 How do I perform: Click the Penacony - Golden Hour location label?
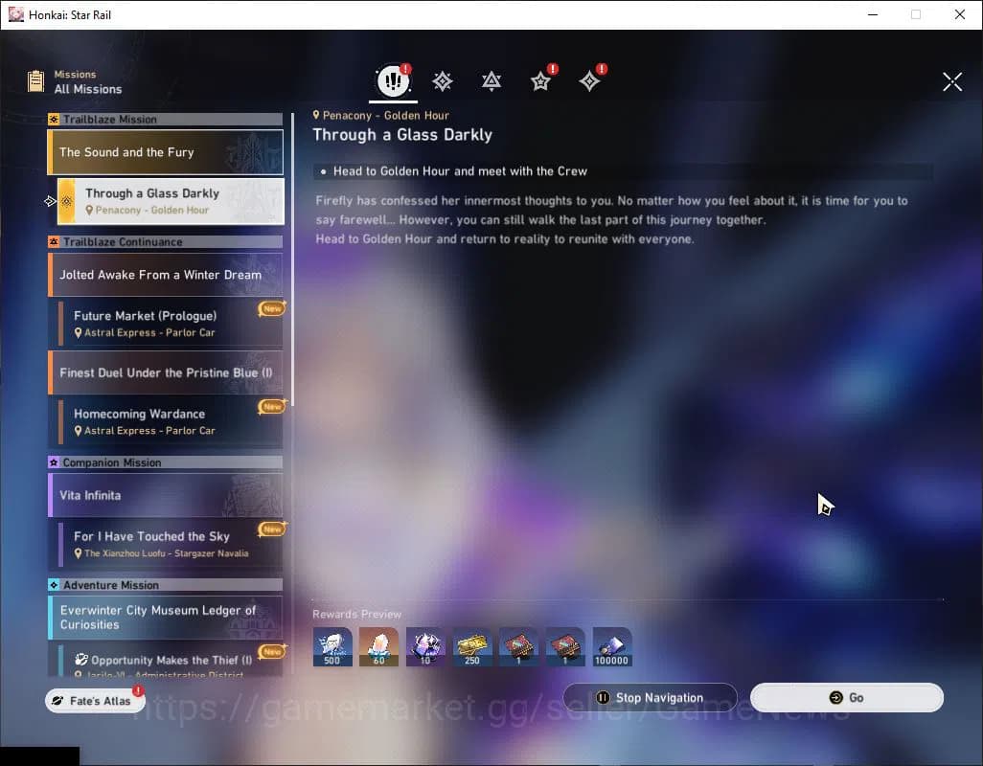(380, 115)
